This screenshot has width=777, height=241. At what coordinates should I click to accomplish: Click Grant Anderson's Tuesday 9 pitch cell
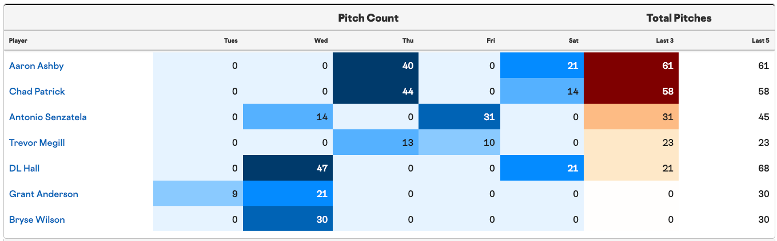[198, 194]
